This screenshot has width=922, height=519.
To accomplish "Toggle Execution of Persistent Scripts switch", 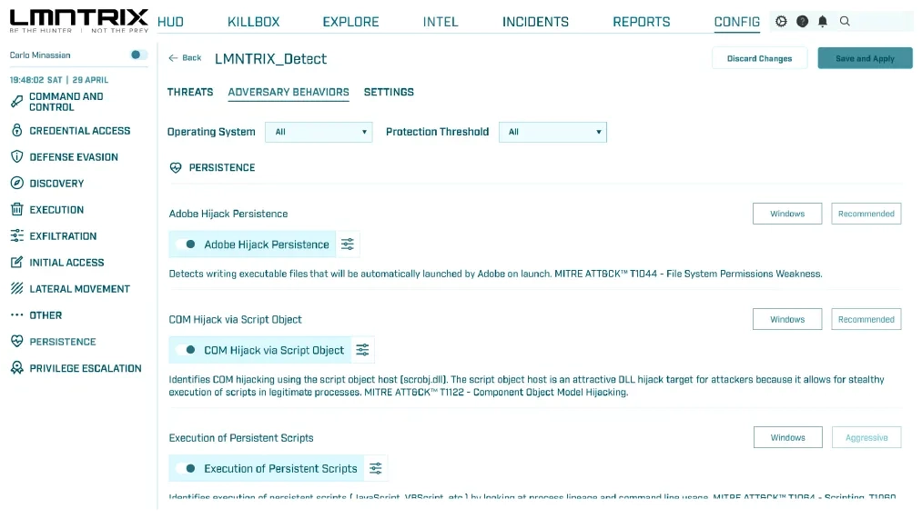I will coord(186,468).
